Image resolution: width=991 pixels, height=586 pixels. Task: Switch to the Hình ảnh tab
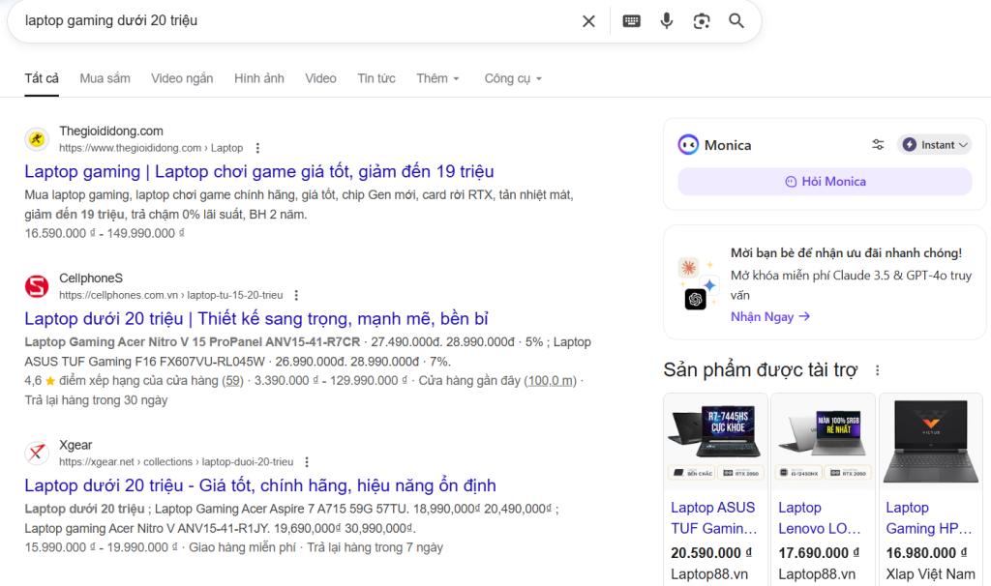point(259,78)
